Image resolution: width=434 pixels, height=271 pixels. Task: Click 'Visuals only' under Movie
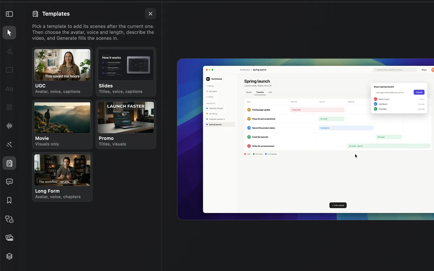click(47, 144)
